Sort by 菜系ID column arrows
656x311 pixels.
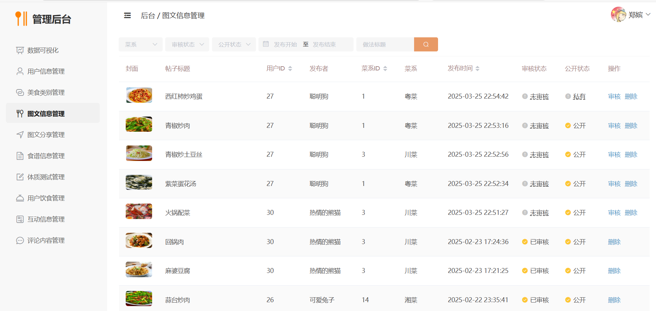[385, 68]
